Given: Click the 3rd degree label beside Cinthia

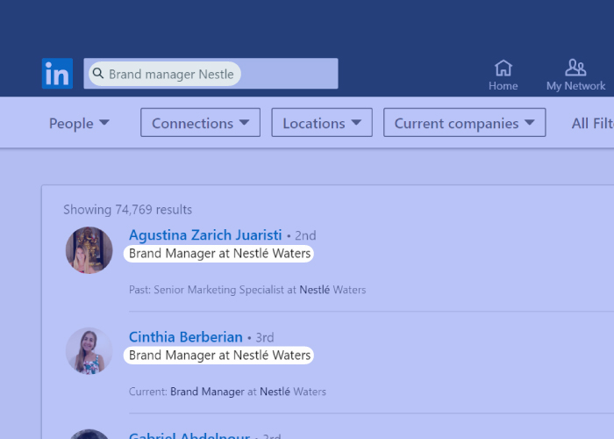Looking at the screenshot, I should coord(265,337).
